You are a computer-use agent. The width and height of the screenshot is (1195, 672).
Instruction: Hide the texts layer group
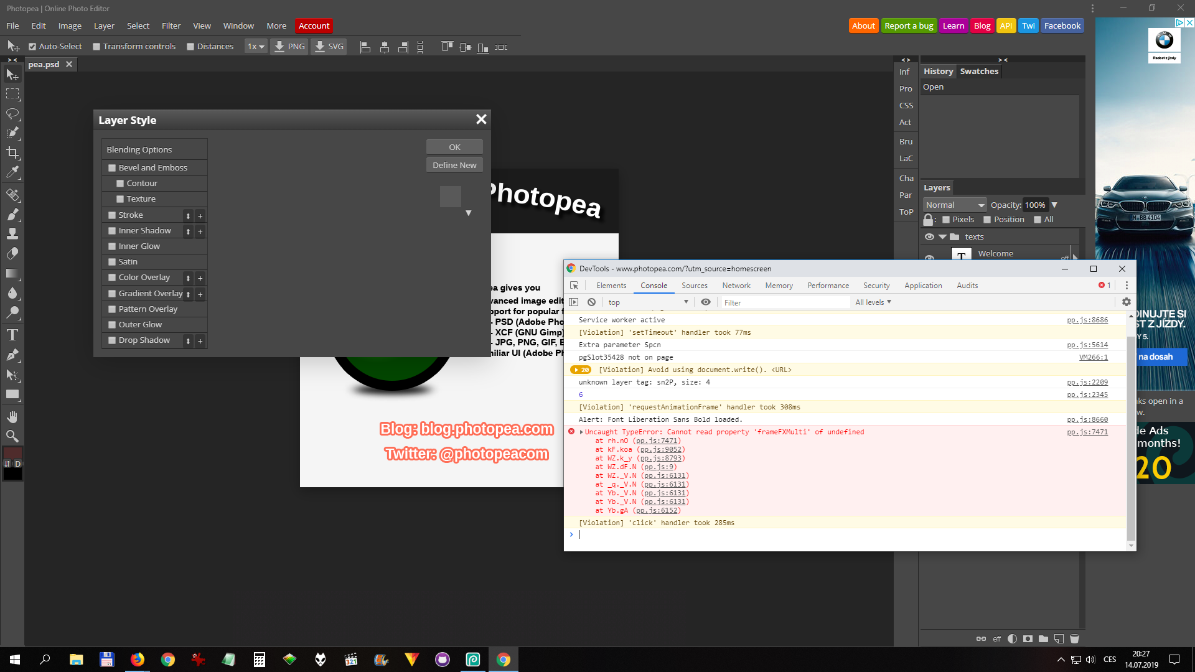click(929, 236)
